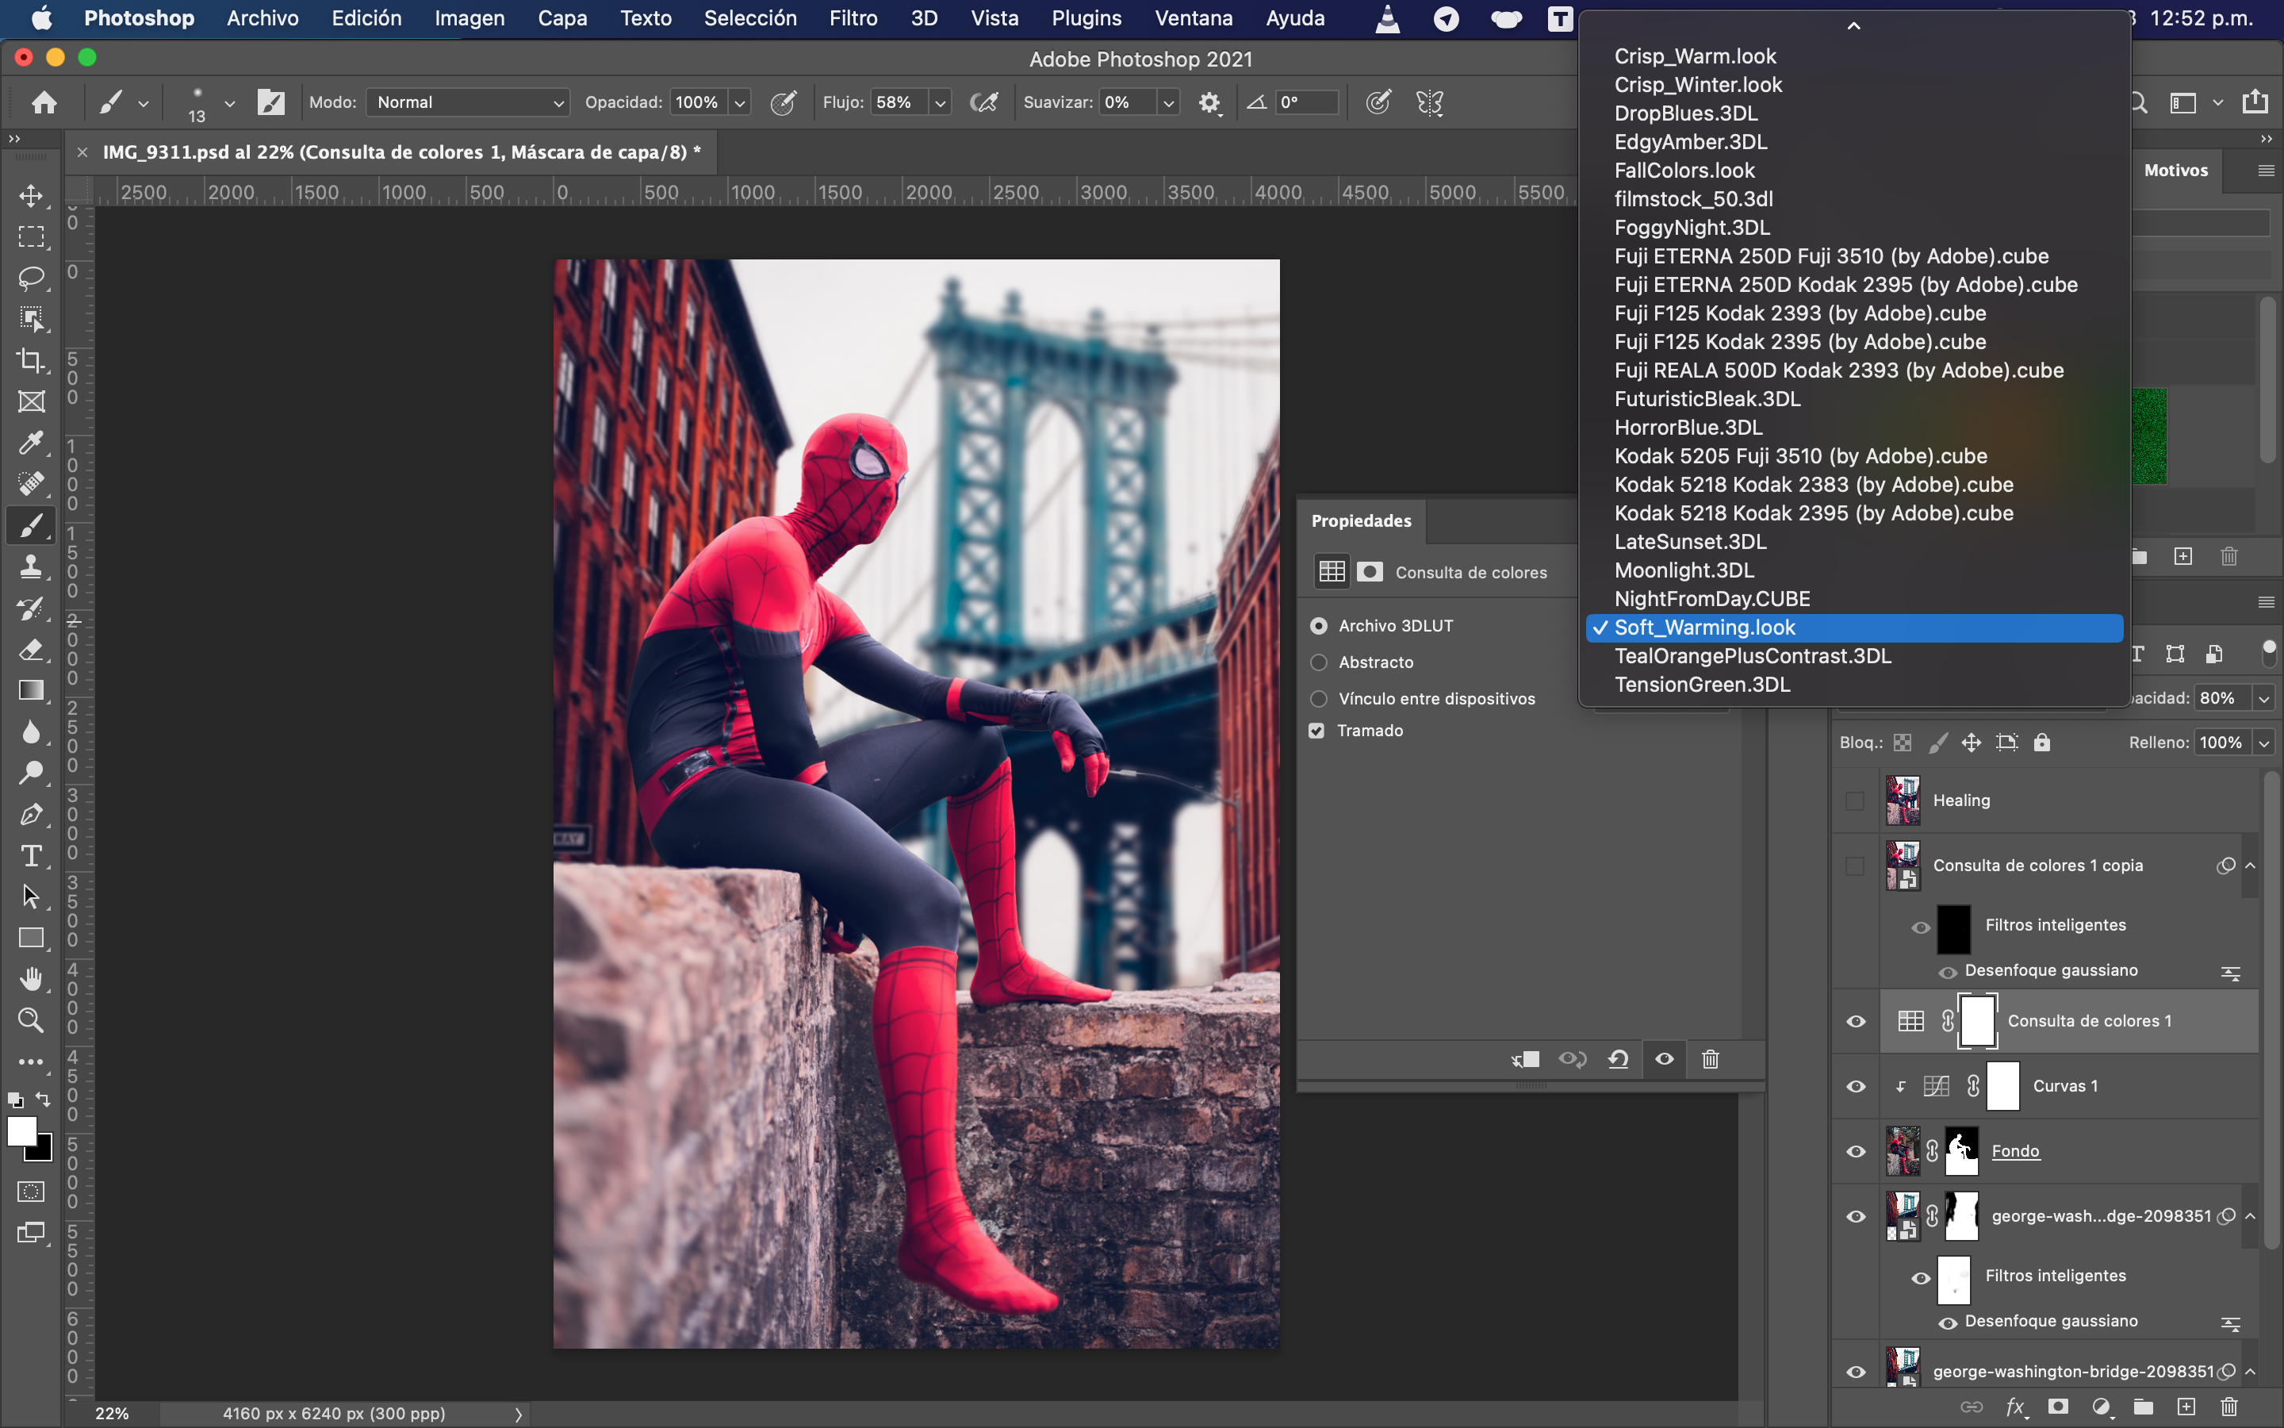Viewport: 2284px width, 1428px height.
Task: Delete layer trash icon in Layers panel
Action: [x=2229, y=1407]
